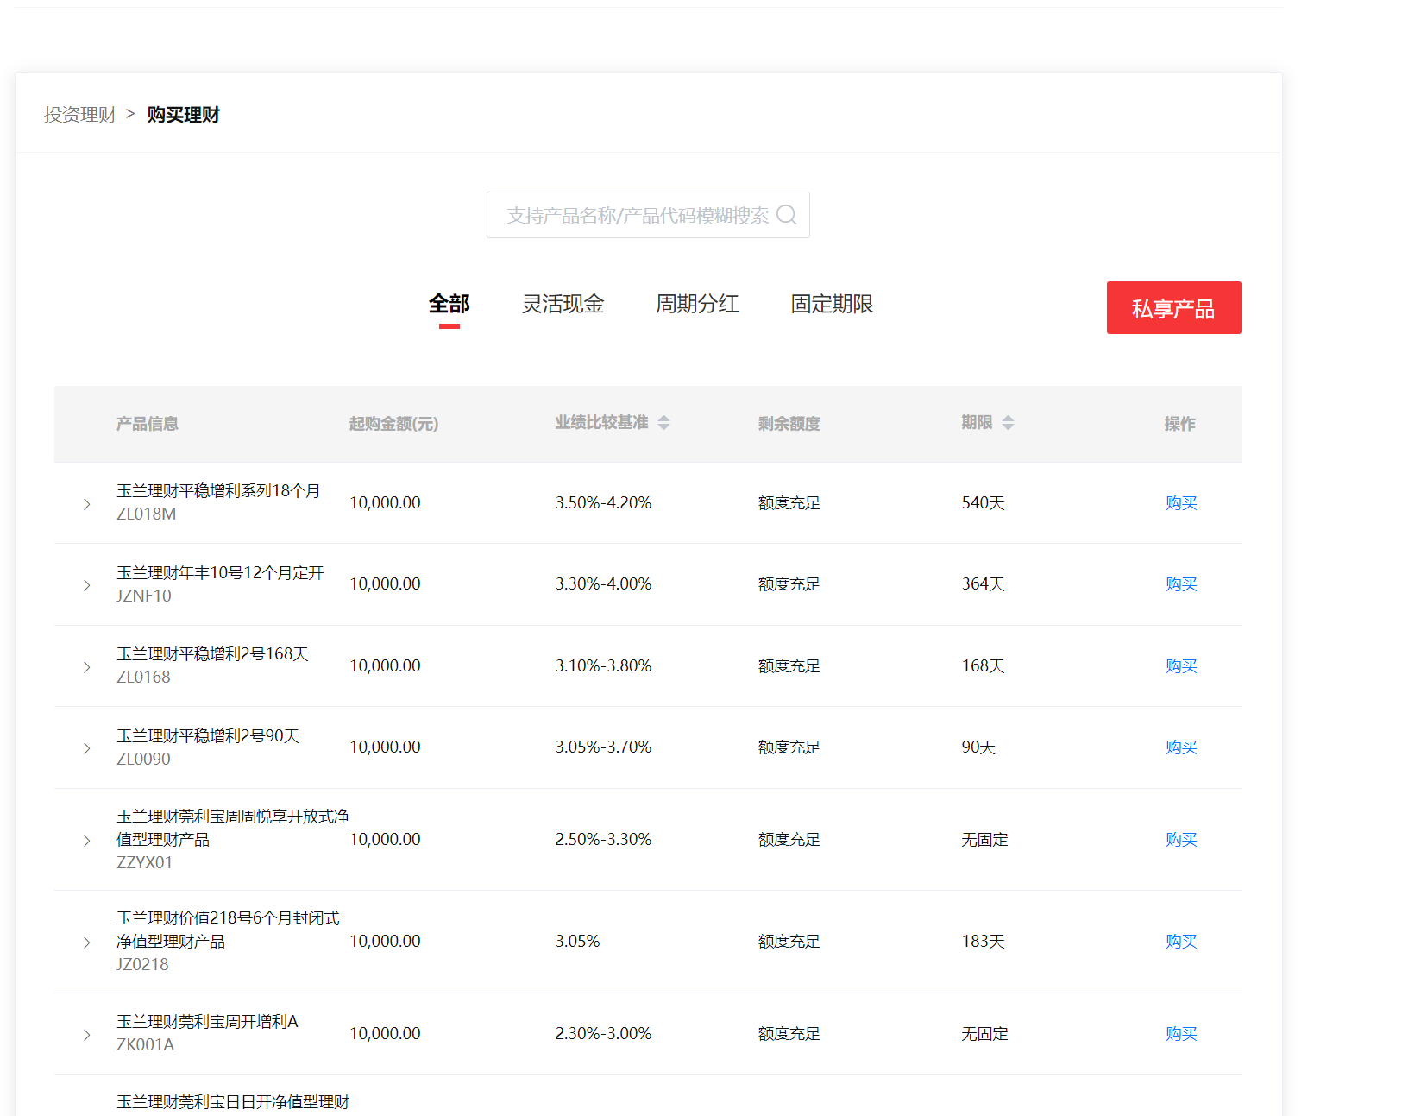Focus the product name search field

648,215
